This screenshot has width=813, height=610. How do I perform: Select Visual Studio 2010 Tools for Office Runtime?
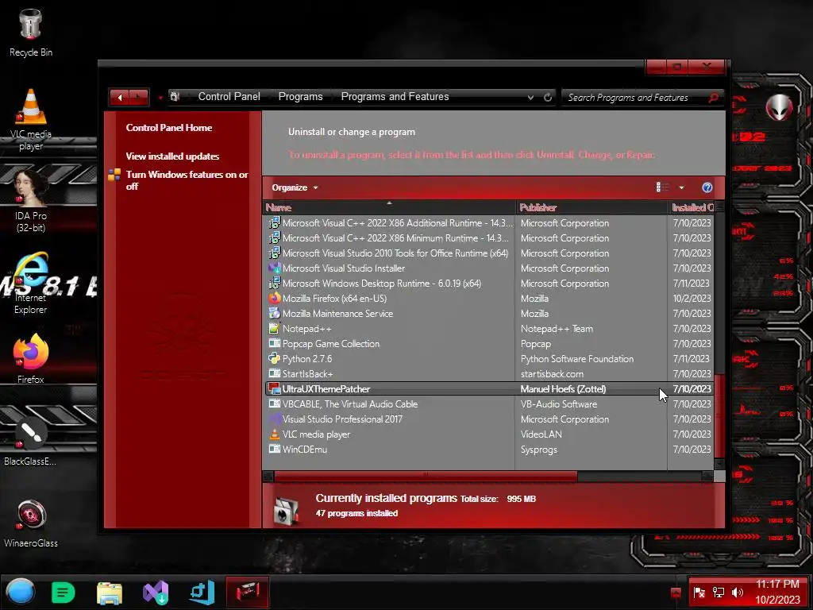pos(489,253)
